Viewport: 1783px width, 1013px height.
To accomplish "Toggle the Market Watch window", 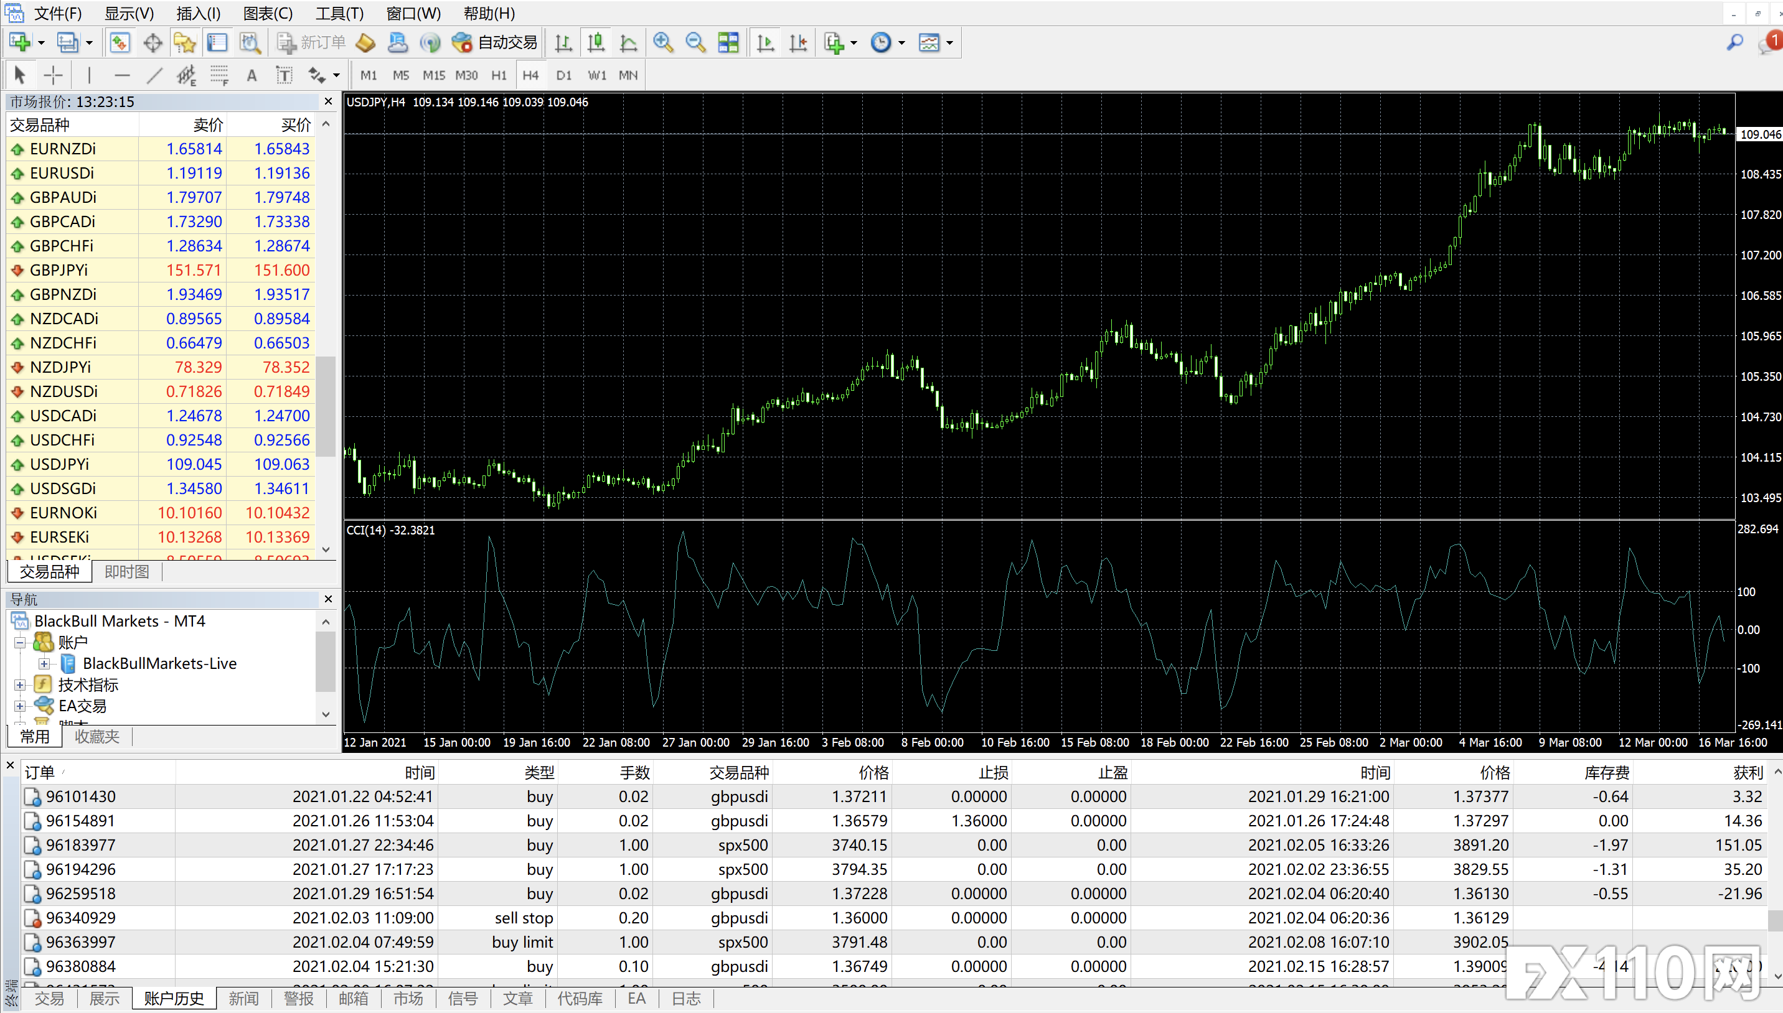I will [120, 42].
